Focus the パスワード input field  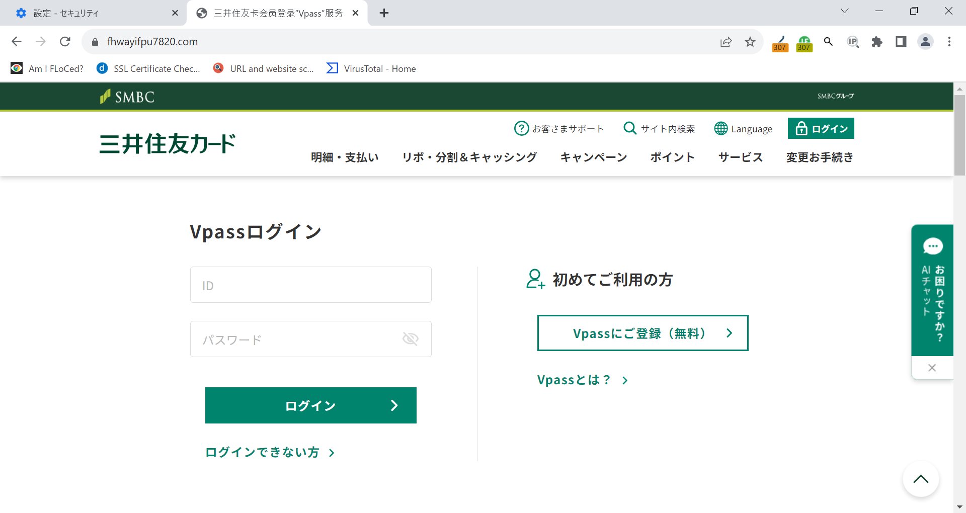(311, 339)
